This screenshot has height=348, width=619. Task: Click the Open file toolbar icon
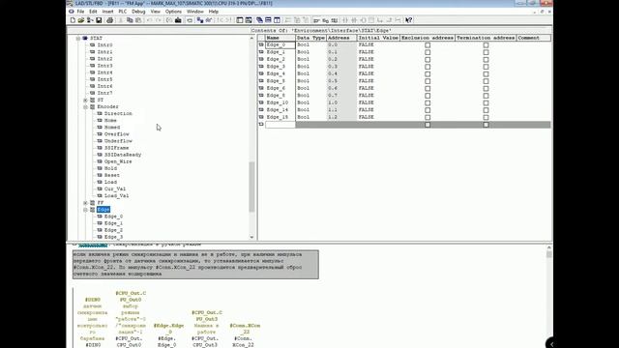click(81, 20)
